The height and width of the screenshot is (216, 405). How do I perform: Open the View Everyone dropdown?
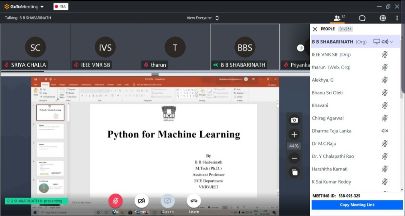click(202, 18)
